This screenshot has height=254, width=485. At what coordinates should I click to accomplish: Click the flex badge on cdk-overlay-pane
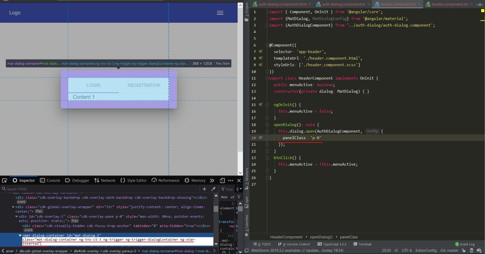pyautogui.click(x=75, y=221)
